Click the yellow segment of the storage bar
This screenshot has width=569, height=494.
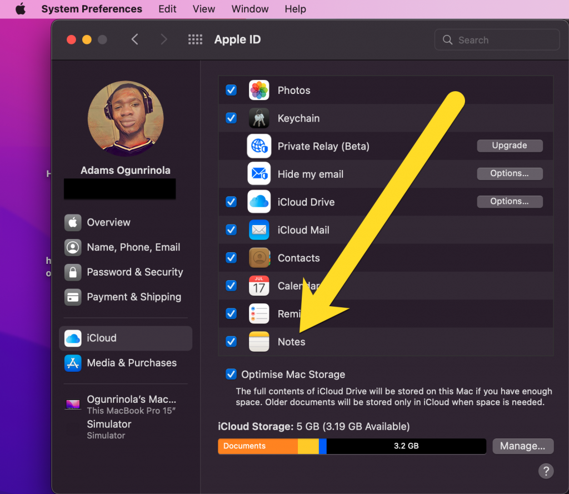pyautogui.click(x=308, y=446)
